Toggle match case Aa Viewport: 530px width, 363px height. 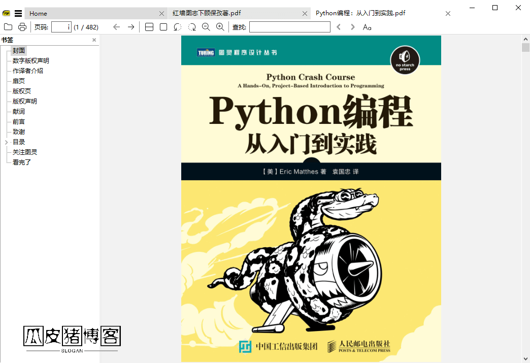tap(367, 27)
